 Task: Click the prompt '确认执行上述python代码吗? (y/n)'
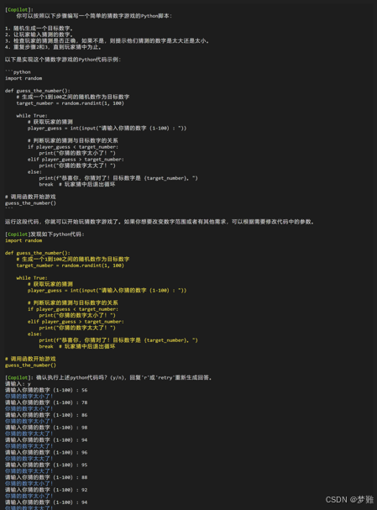(x=80, y=377)
